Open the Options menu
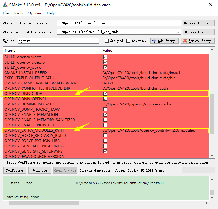Viewport: 218px width, 209px height. click(35, 13)
